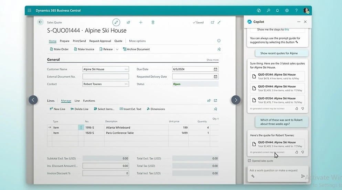Click Archive Document
Viewport: 342px width, 190px height.
pos(136,49)
